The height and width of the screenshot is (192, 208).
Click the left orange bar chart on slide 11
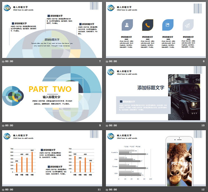click(24, 163)
